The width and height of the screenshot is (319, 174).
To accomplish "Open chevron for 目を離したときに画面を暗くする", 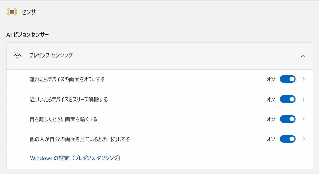I will click(304, 119).
